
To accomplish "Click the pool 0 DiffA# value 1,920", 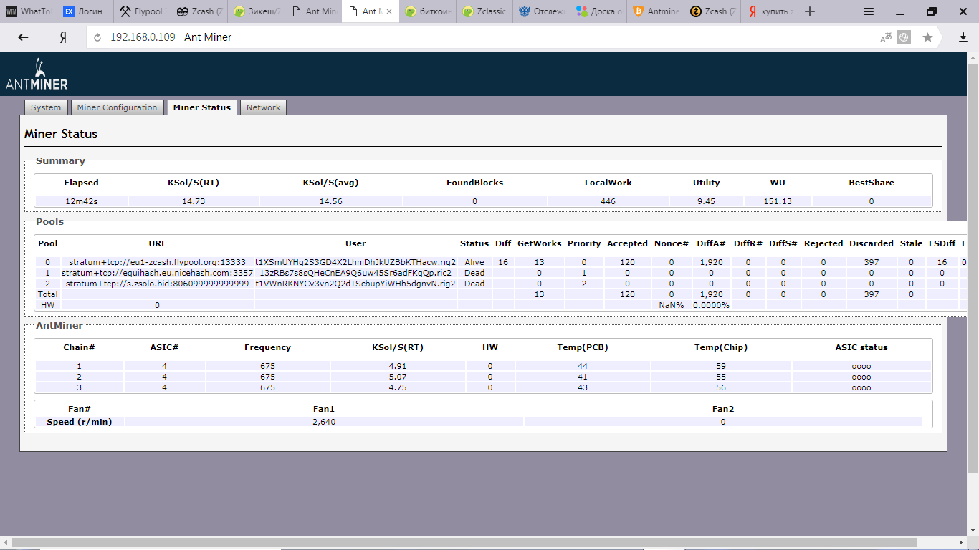I will [712, 262].
